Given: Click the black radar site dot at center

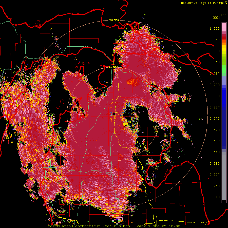Looking at the screenshot, I should click(x=114, y=114).
